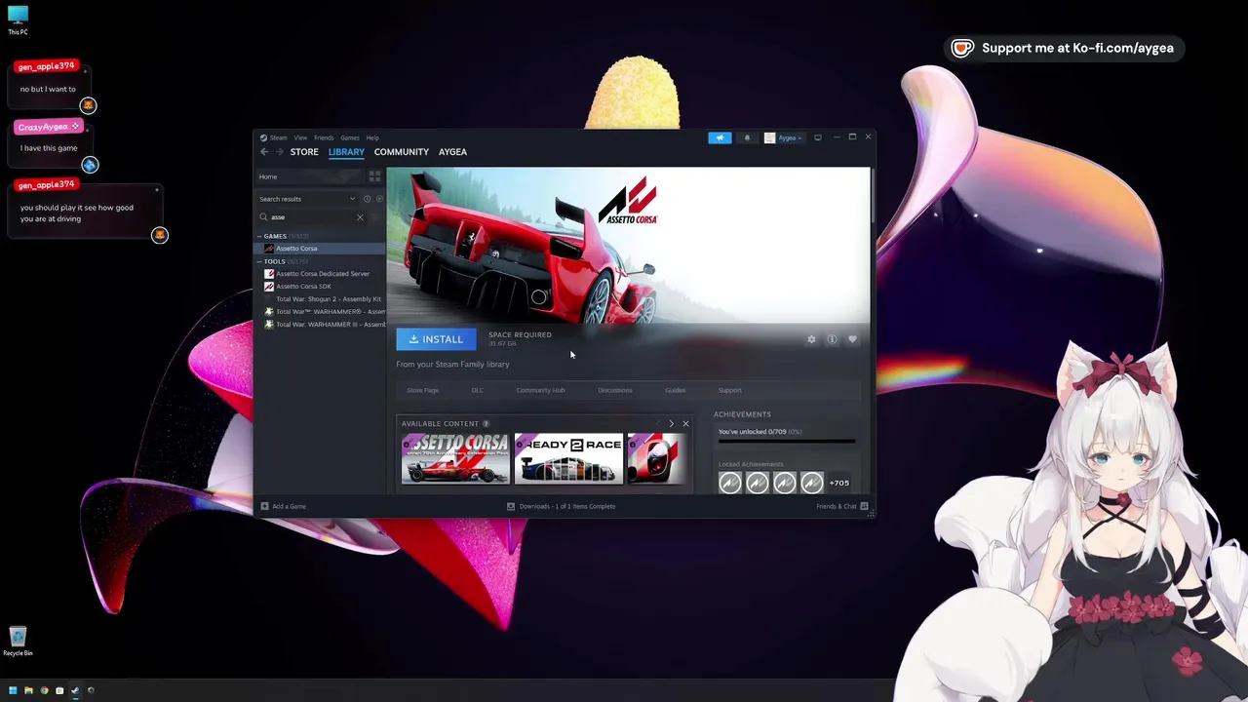This screenshot has width=1248, height=702.
Task: Open Friends & Chat
Action: tap(842, 506)
